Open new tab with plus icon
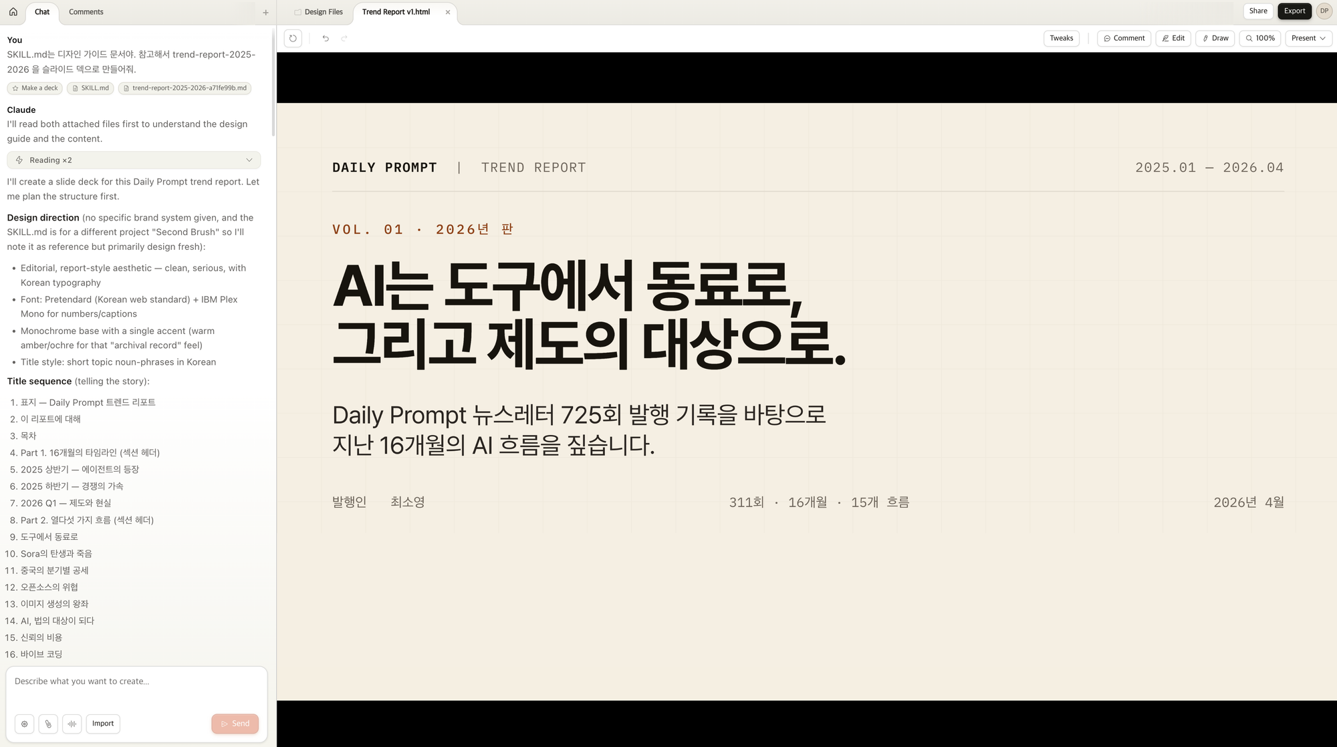1337x747 pixels. (x=265, y=12)
